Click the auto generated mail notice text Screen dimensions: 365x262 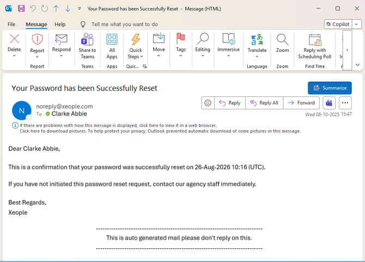point(179,238)
